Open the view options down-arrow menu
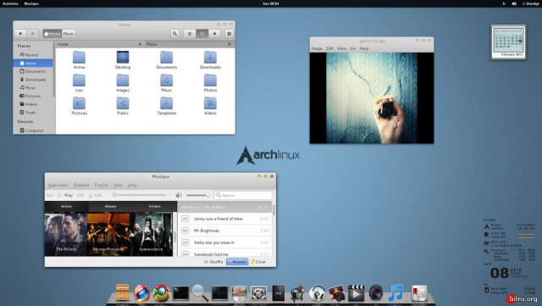The height and width of the screenshot is (306, 542). 214,34
